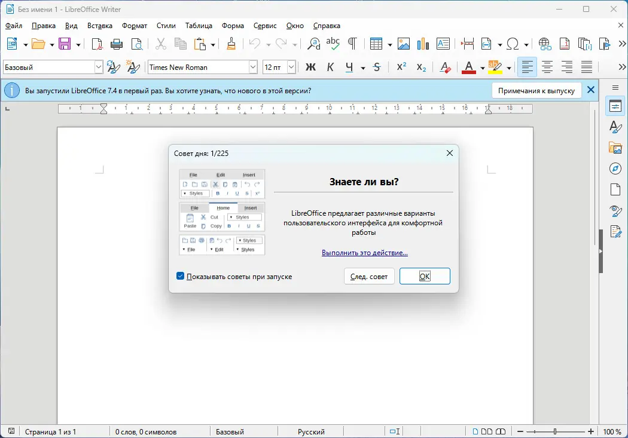Image resolution: width=628 pixels, height=438 pixels.
Task: Follow Выполнить это действие link
Action: tap(364, 253)
